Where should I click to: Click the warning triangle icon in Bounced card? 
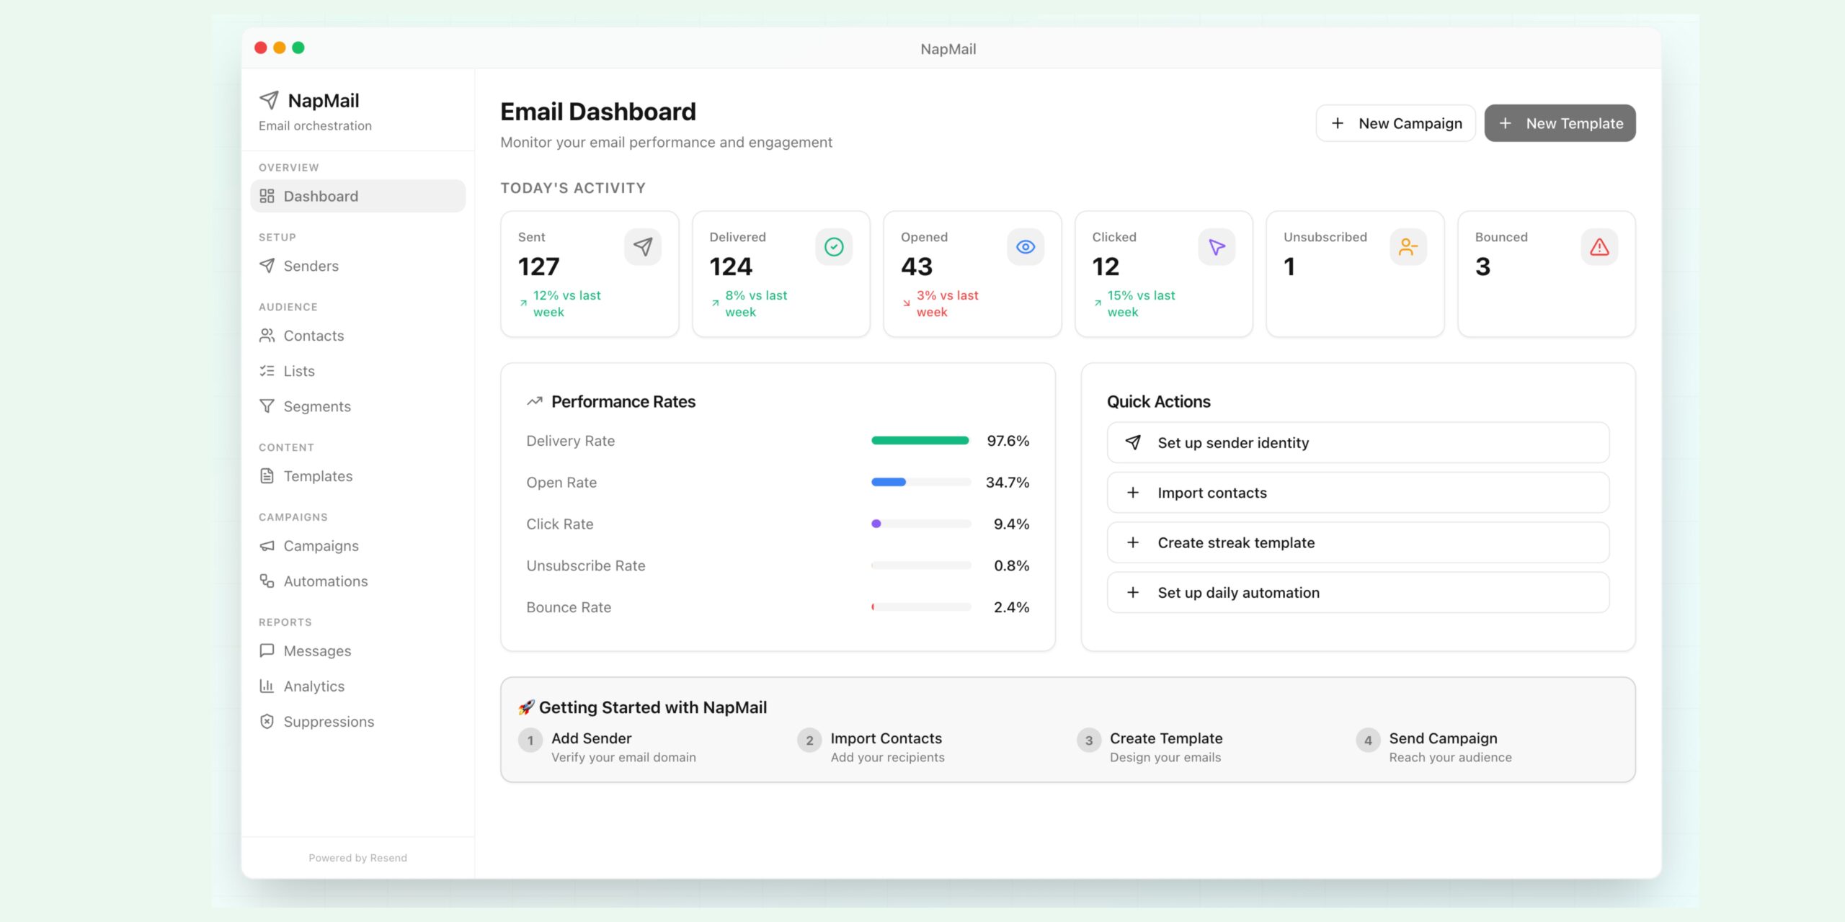coord(1599,247)
